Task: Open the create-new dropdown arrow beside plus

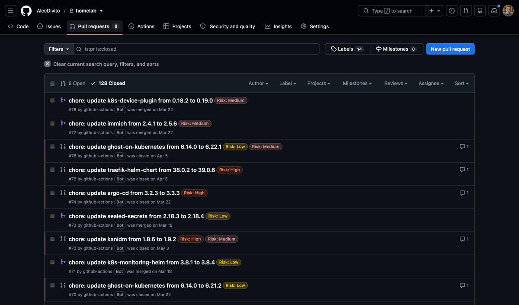Action: tap(439, 11)
